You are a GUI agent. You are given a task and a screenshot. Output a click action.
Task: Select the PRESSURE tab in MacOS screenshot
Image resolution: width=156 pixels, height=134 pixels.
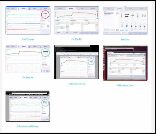[x=71, y=9]
